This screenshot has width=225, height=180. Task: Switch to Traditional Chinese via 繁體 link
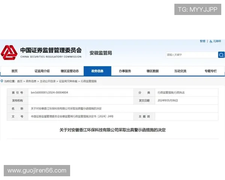(x=202, y=41)
